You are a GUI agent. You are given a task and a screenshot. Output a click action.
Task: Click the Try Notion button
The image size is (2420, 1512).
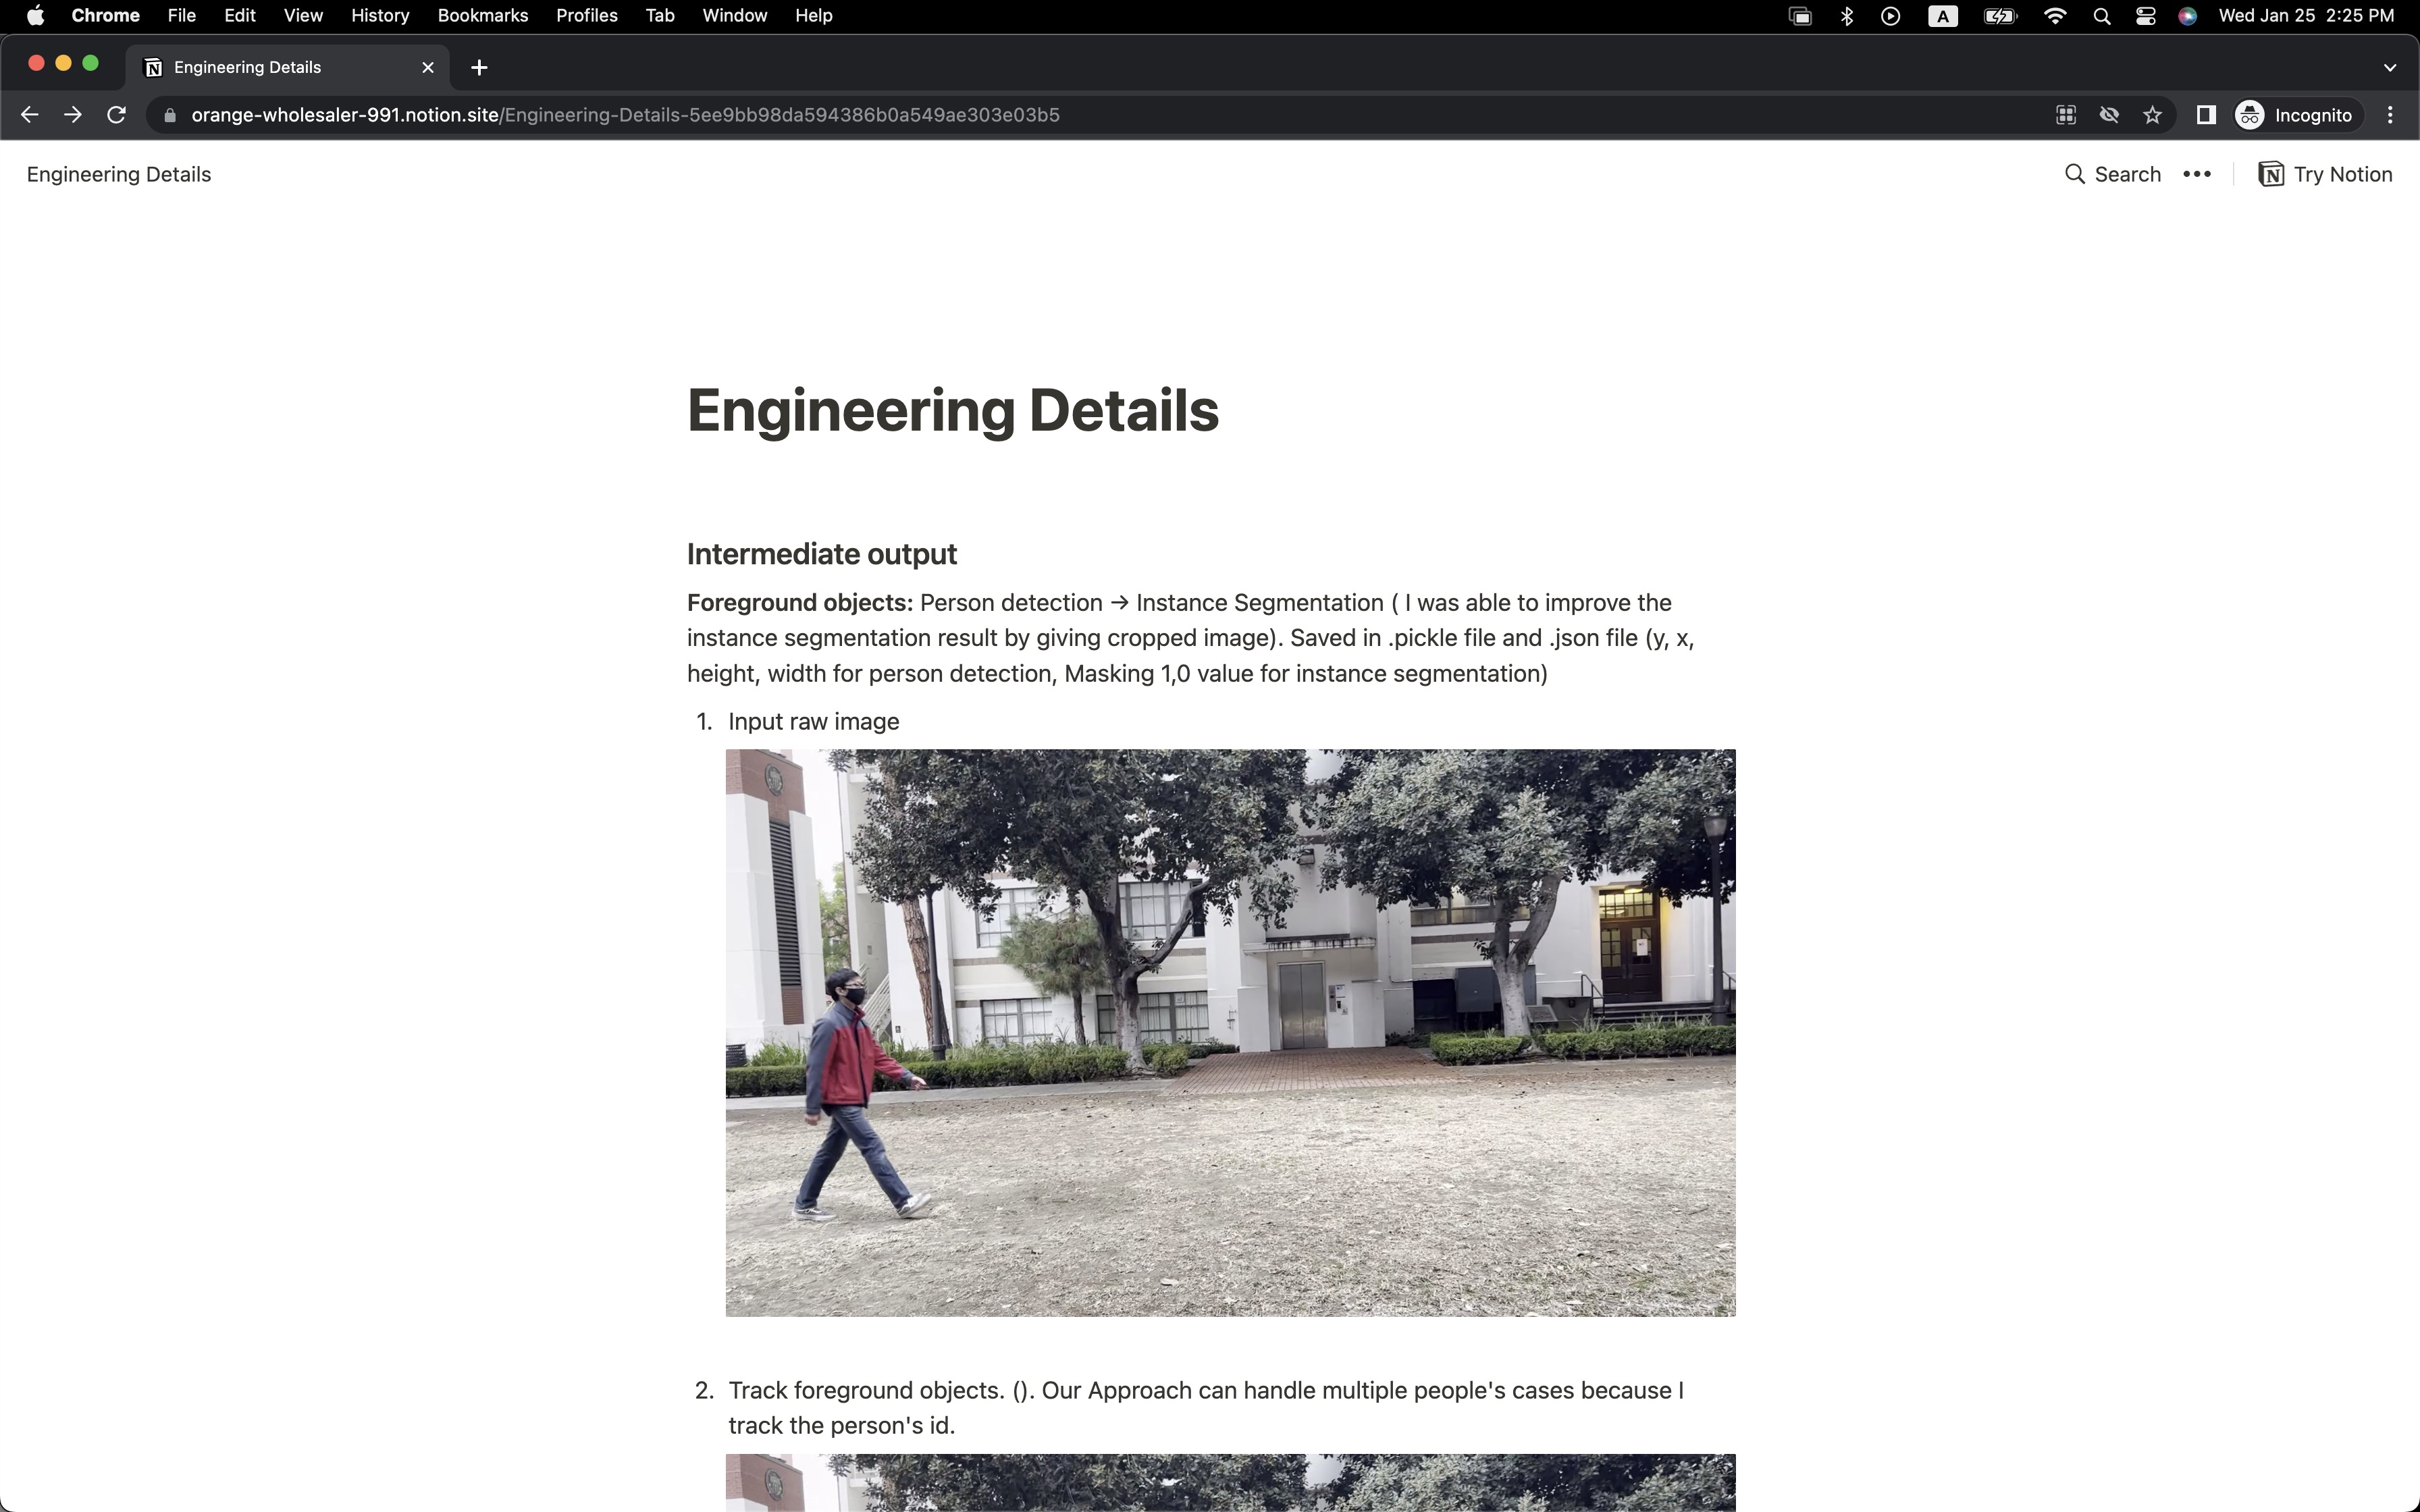[x=2325, y=174]
